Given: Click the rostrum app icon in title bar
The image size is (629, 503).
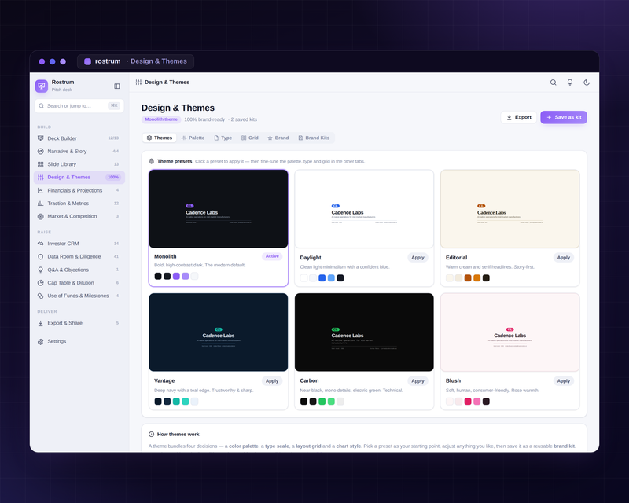Looking at the screenshot, I should [87, 61].
